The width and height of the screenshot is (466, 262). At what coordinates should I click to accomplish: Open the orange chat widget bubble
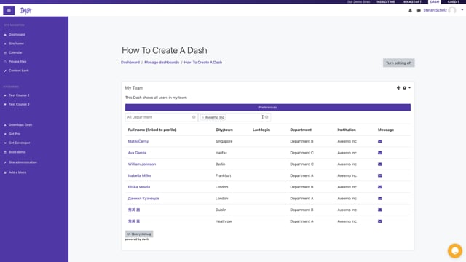455,250
